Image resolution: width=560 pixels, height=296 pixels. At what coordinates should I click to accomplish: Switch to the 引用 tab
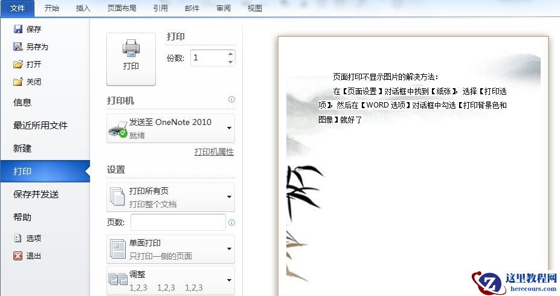160,8
